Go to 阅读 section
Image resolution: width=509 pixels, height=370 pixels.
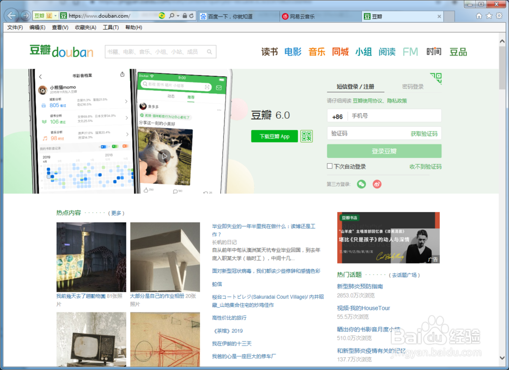387,51
